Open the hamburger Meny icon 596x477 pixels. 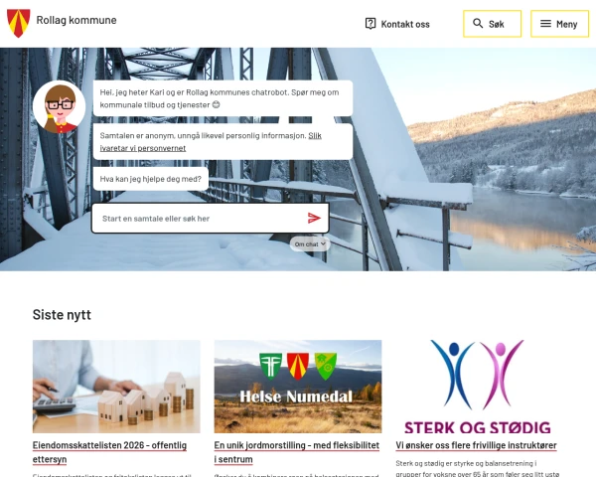click(x=545, y=24)
